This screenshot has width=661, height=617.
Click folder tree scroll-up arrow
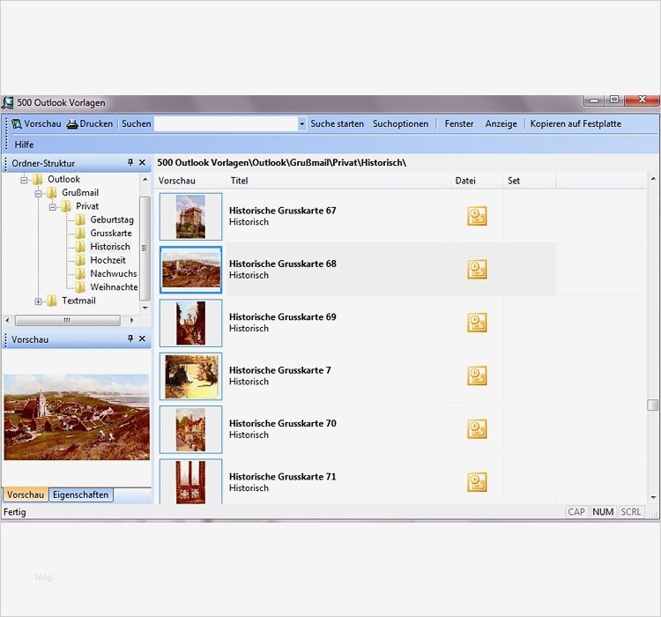145,179
